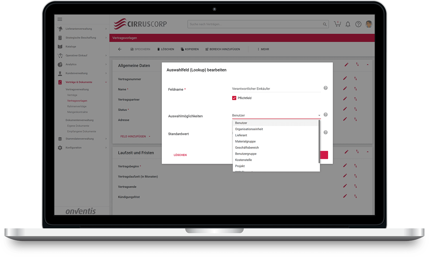Screen dimensions: 429x257
Task: Click edit pencil for Vertragsbeginn row
Action: (345, 165)
